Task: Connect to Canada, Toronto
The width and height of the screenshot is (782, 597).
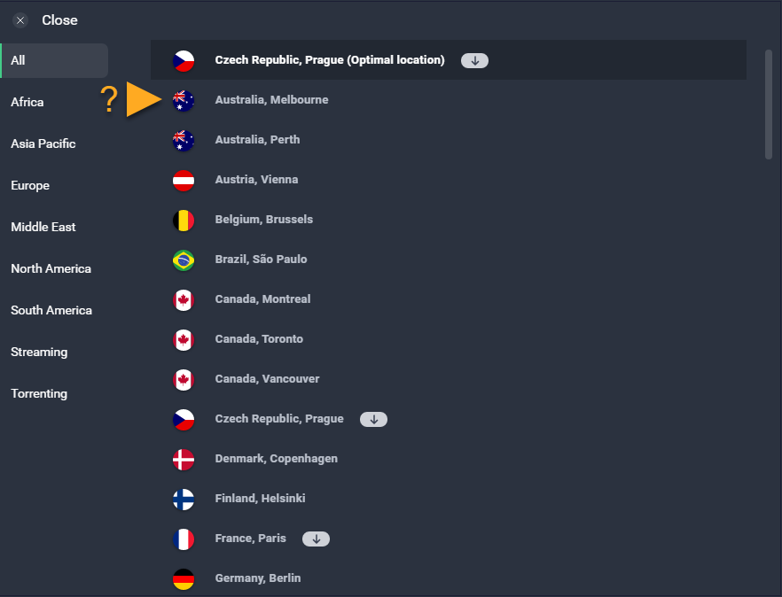Action: tap(259, 339)
